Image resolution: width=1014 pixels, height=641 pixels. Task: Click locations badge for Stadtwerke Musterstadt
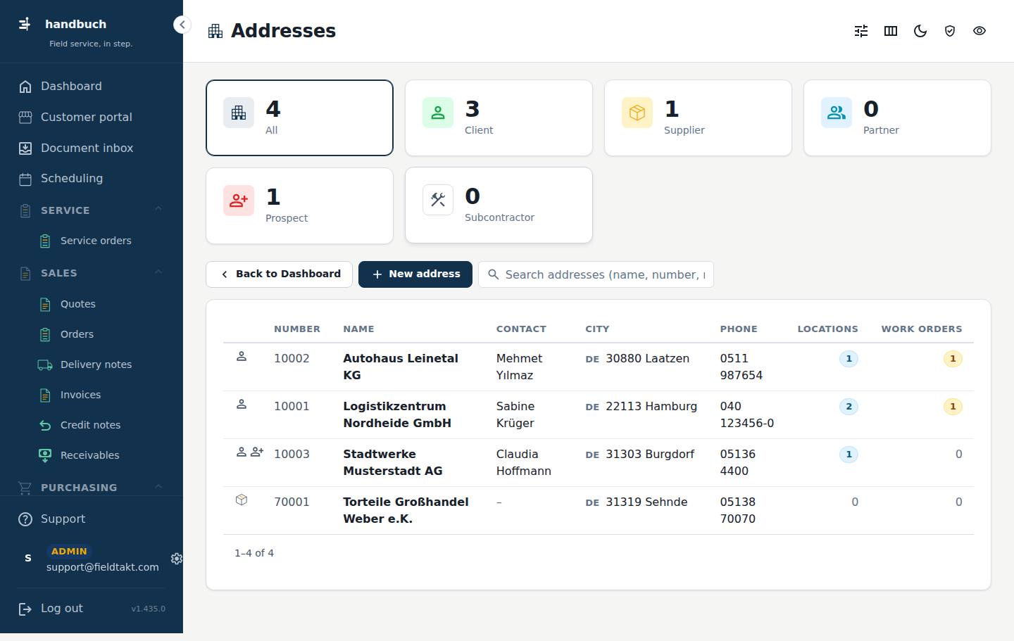pos(849,455)
